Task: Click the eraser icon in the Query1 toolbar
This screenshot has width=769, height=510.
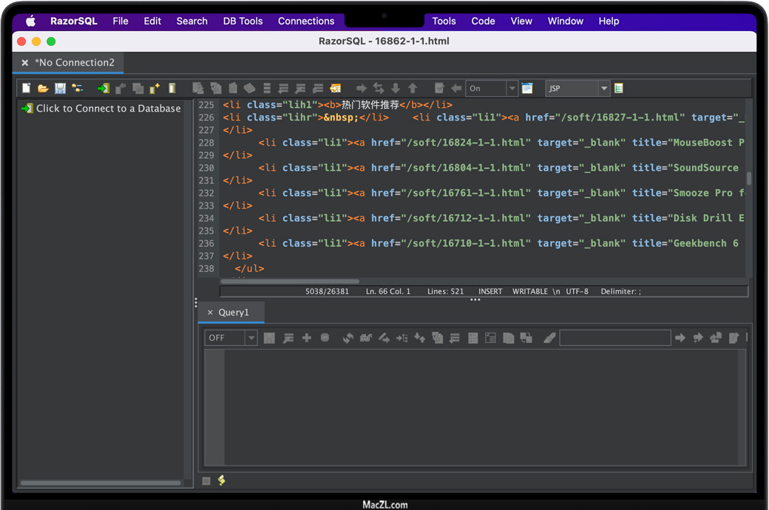Action: coord(549,338)
